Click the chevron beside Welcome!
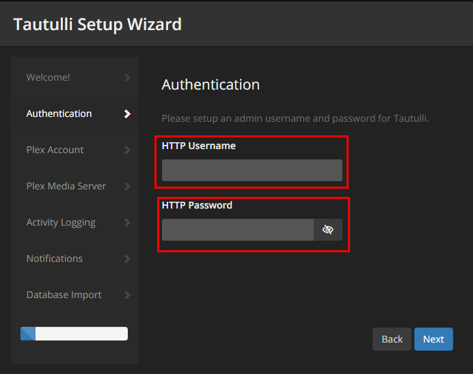 point(127,77)
